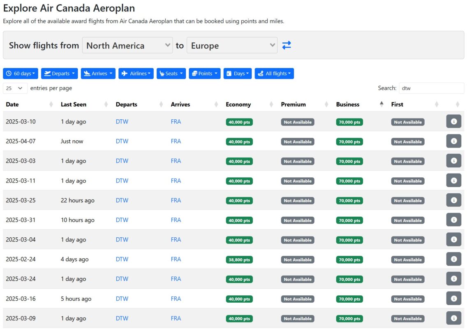This screenshot has width=467, height=329.
Task: Toggle sorting on the Date column
Action: (12, 104)
